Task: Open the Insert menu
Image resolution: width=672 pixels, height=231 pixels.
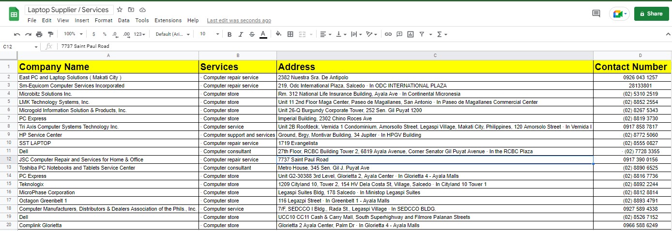Action: pyautogui.click(x=82, y=20)
